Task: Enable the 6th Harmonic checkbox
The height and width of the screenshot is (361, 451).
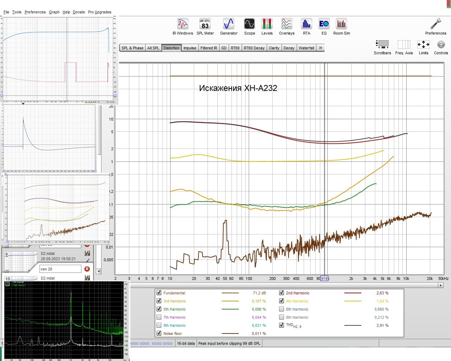Action: (282, 309)
